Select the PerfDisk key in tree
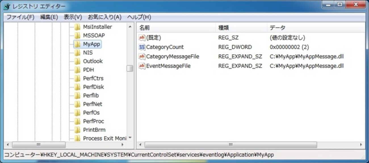This screenshot has width=369, height=163. coord(93,87)
